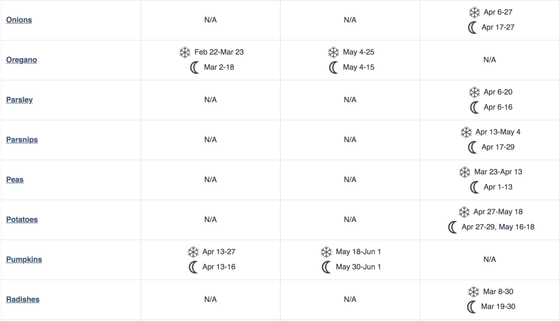This screenshot has width=560, height=321.
Task: Click the moon icon beside Apr 13-16
Action: pyautogui.click(x=193, y=267)
